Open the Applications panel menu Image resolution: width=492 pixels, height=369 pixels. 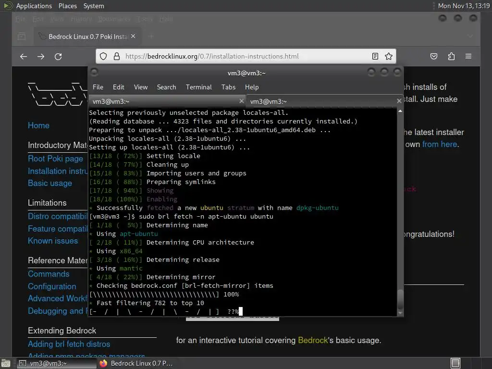coord(34,6)
